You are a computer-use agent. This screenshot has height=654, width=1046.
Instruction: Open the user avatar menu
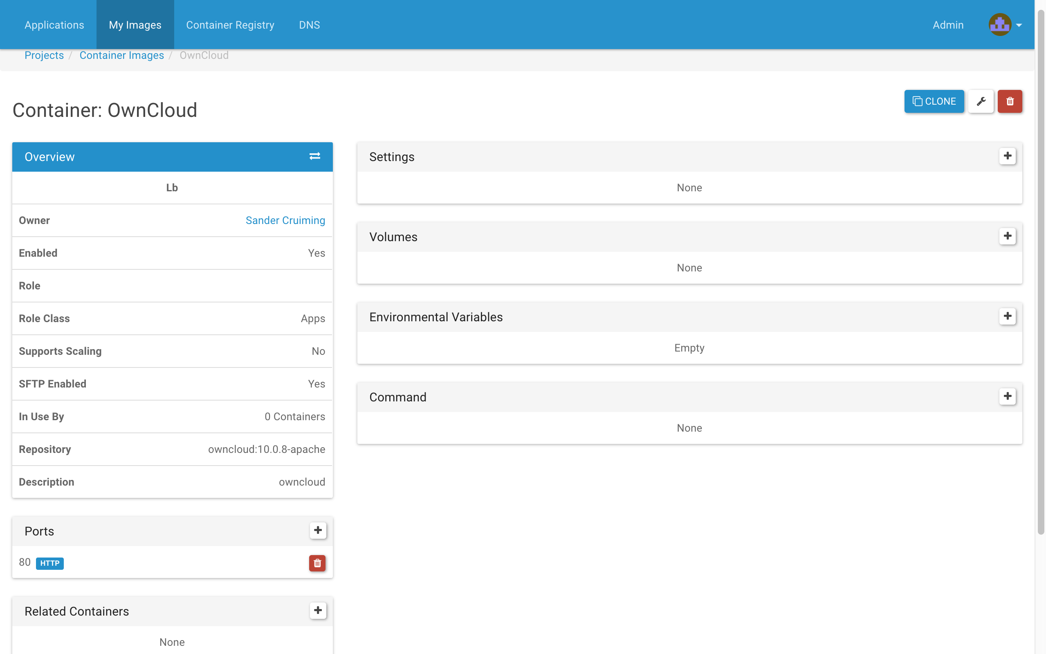point(1000,25)
